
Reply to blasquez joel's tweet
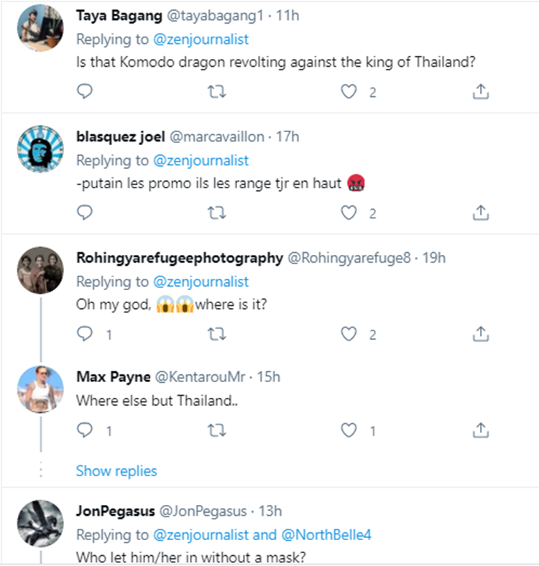(85, 213)
